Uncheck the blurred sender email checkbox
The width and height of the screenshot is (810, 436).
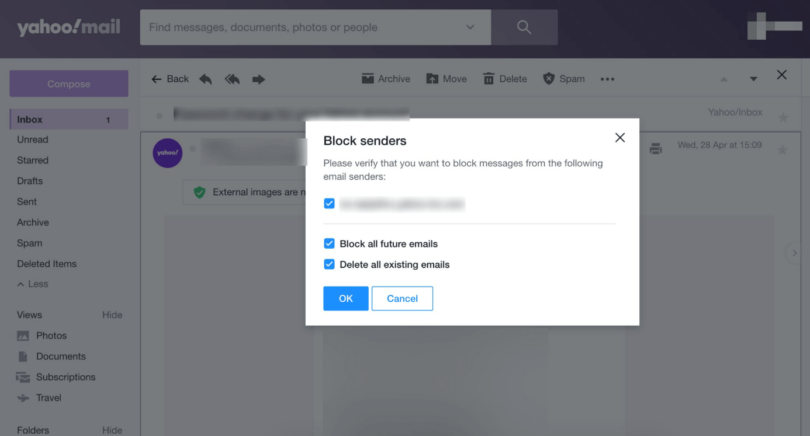(330, 204)
